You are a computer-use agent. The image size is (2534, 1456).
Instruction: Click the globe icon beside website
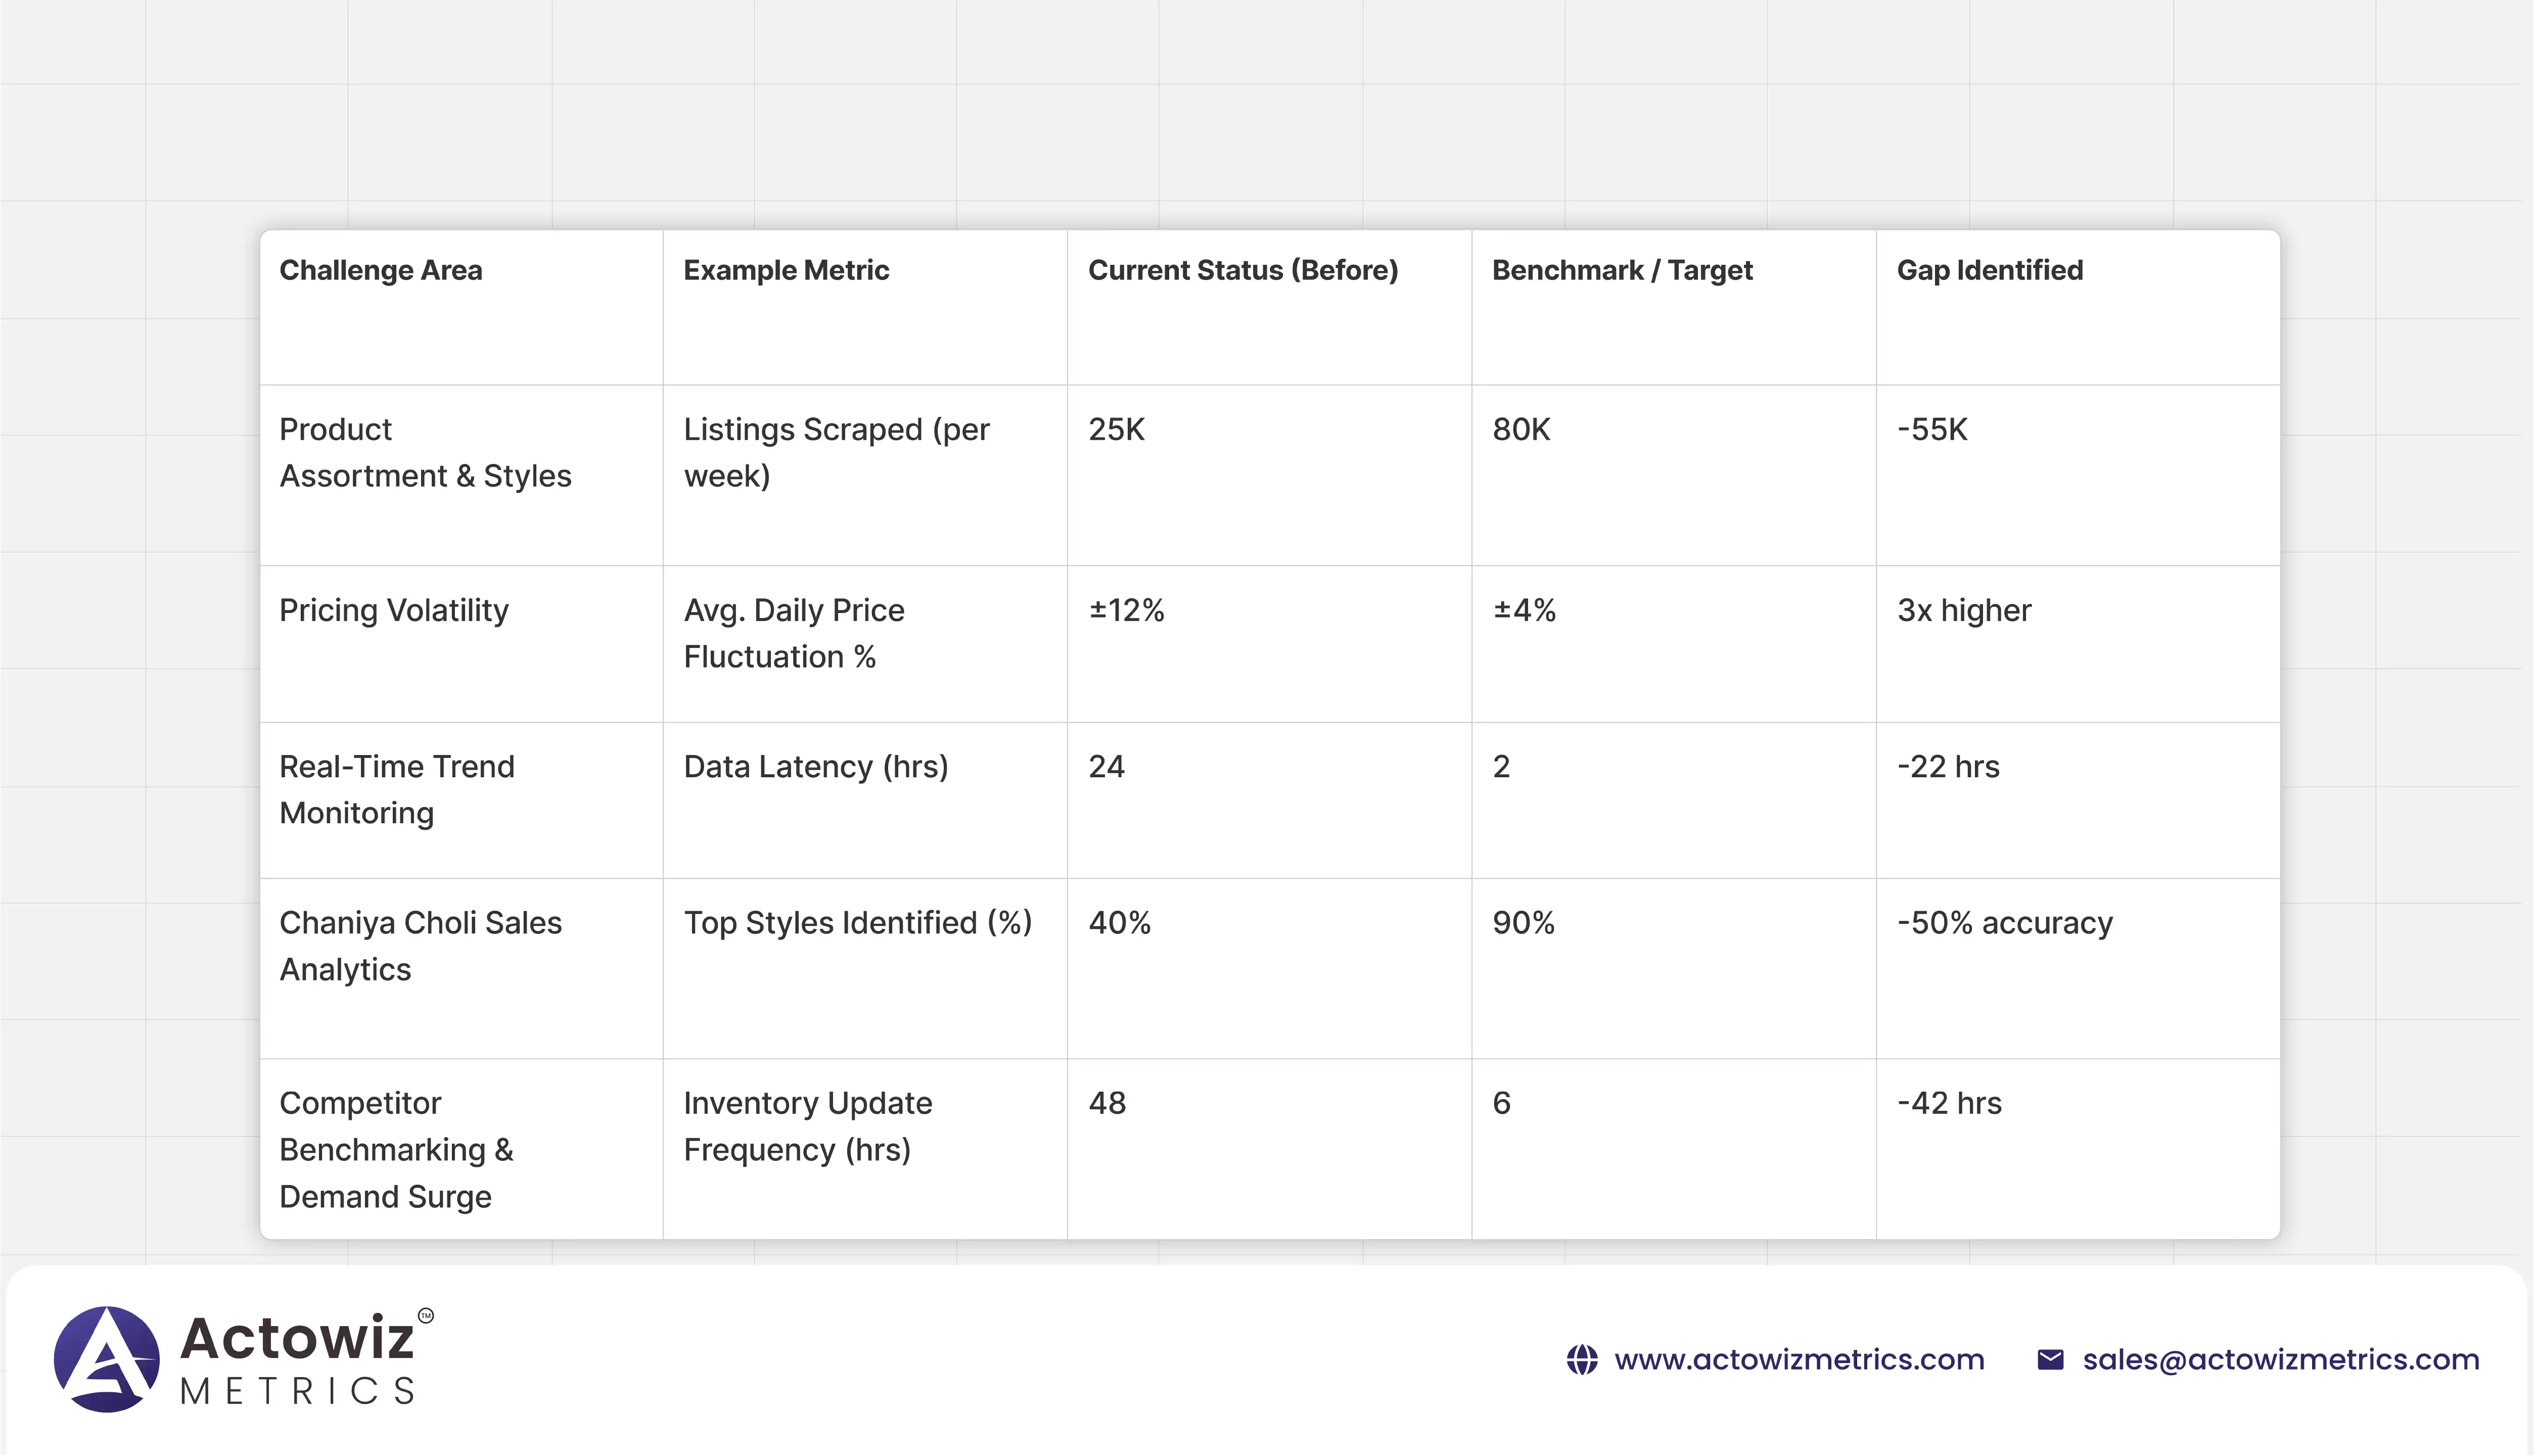pos(1581,1360)
